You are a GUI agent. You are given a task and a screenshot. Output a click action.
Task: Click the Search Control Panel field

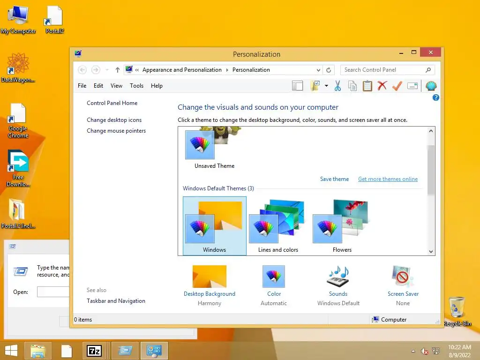388,70
